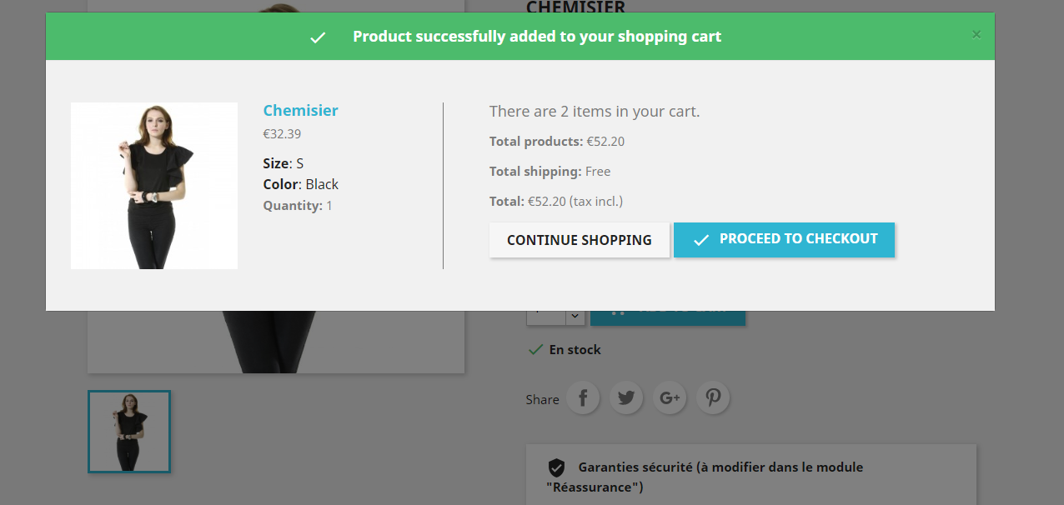Share product on Google Plus
1064x505 pixels.
pyautogui.click(x=670, y=398)
